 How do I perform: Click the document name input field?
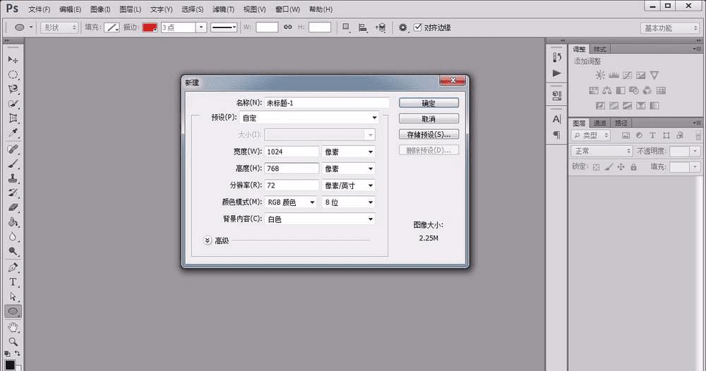(327, 103)
